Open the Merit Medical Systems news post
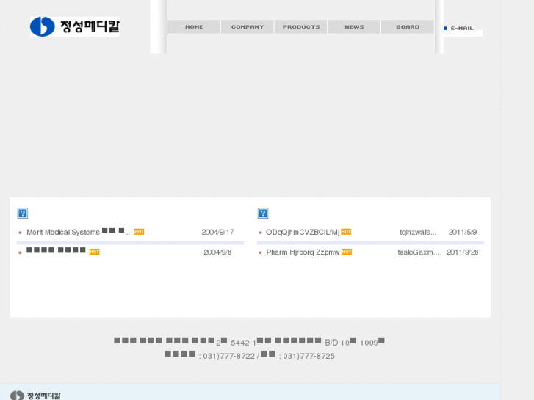This screenshot has width=534, height=400. point(79,232)
